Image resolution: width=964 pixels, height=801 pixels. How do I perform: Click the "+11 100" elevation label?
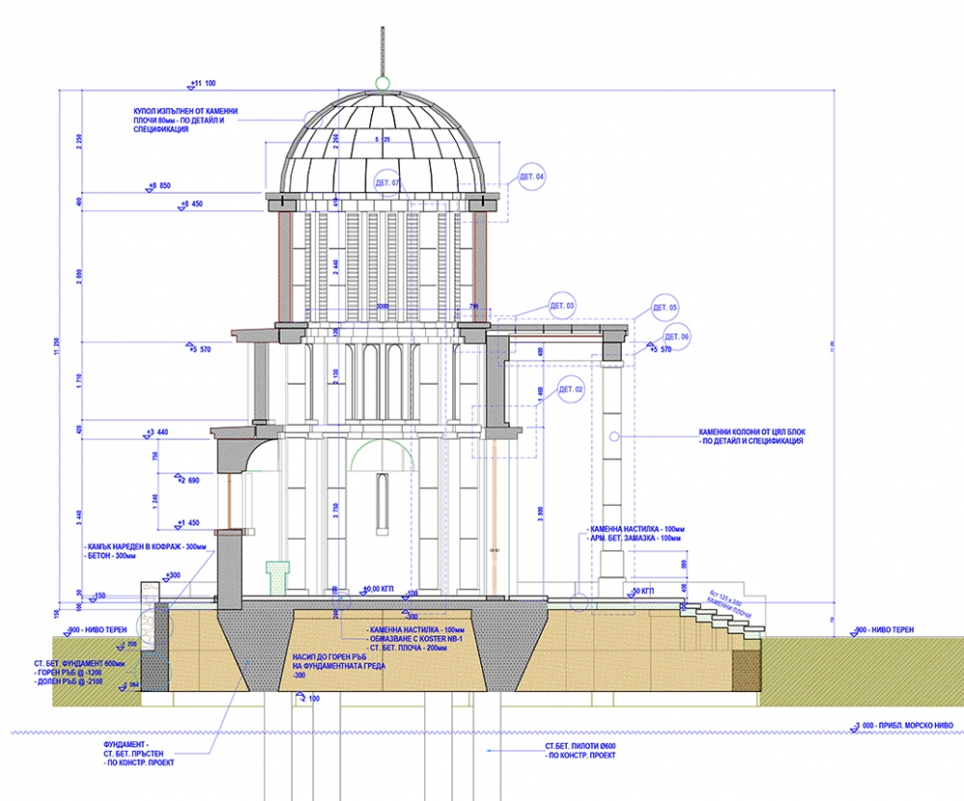(202, 83)
